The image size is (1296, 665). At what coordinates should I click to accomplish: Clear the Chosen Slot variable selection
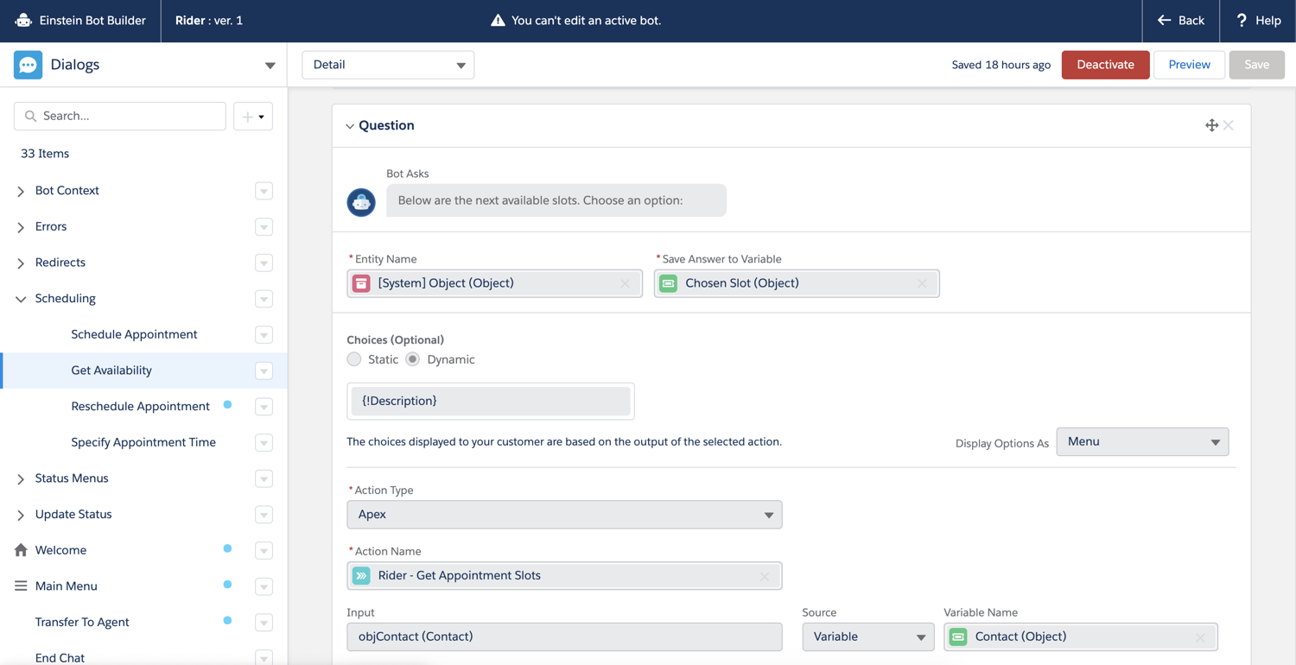[x=922, y=283]
